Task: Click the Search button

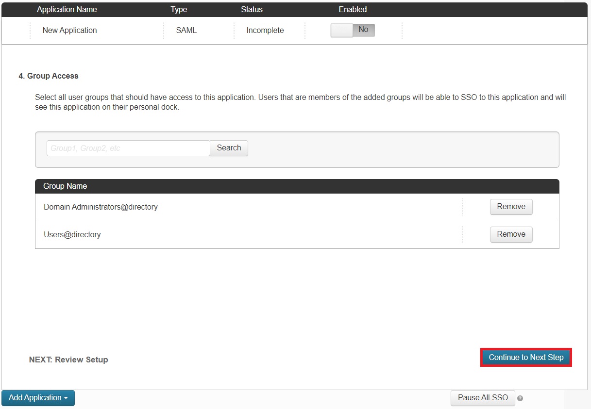Action: point(228,148)
